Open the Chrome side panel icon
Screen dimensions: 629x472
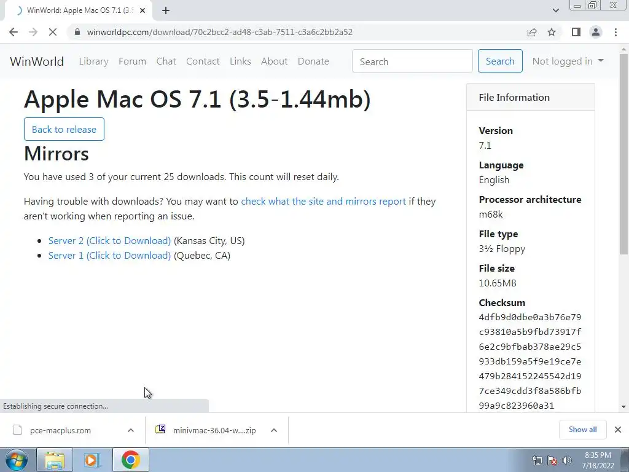(576, 32)
